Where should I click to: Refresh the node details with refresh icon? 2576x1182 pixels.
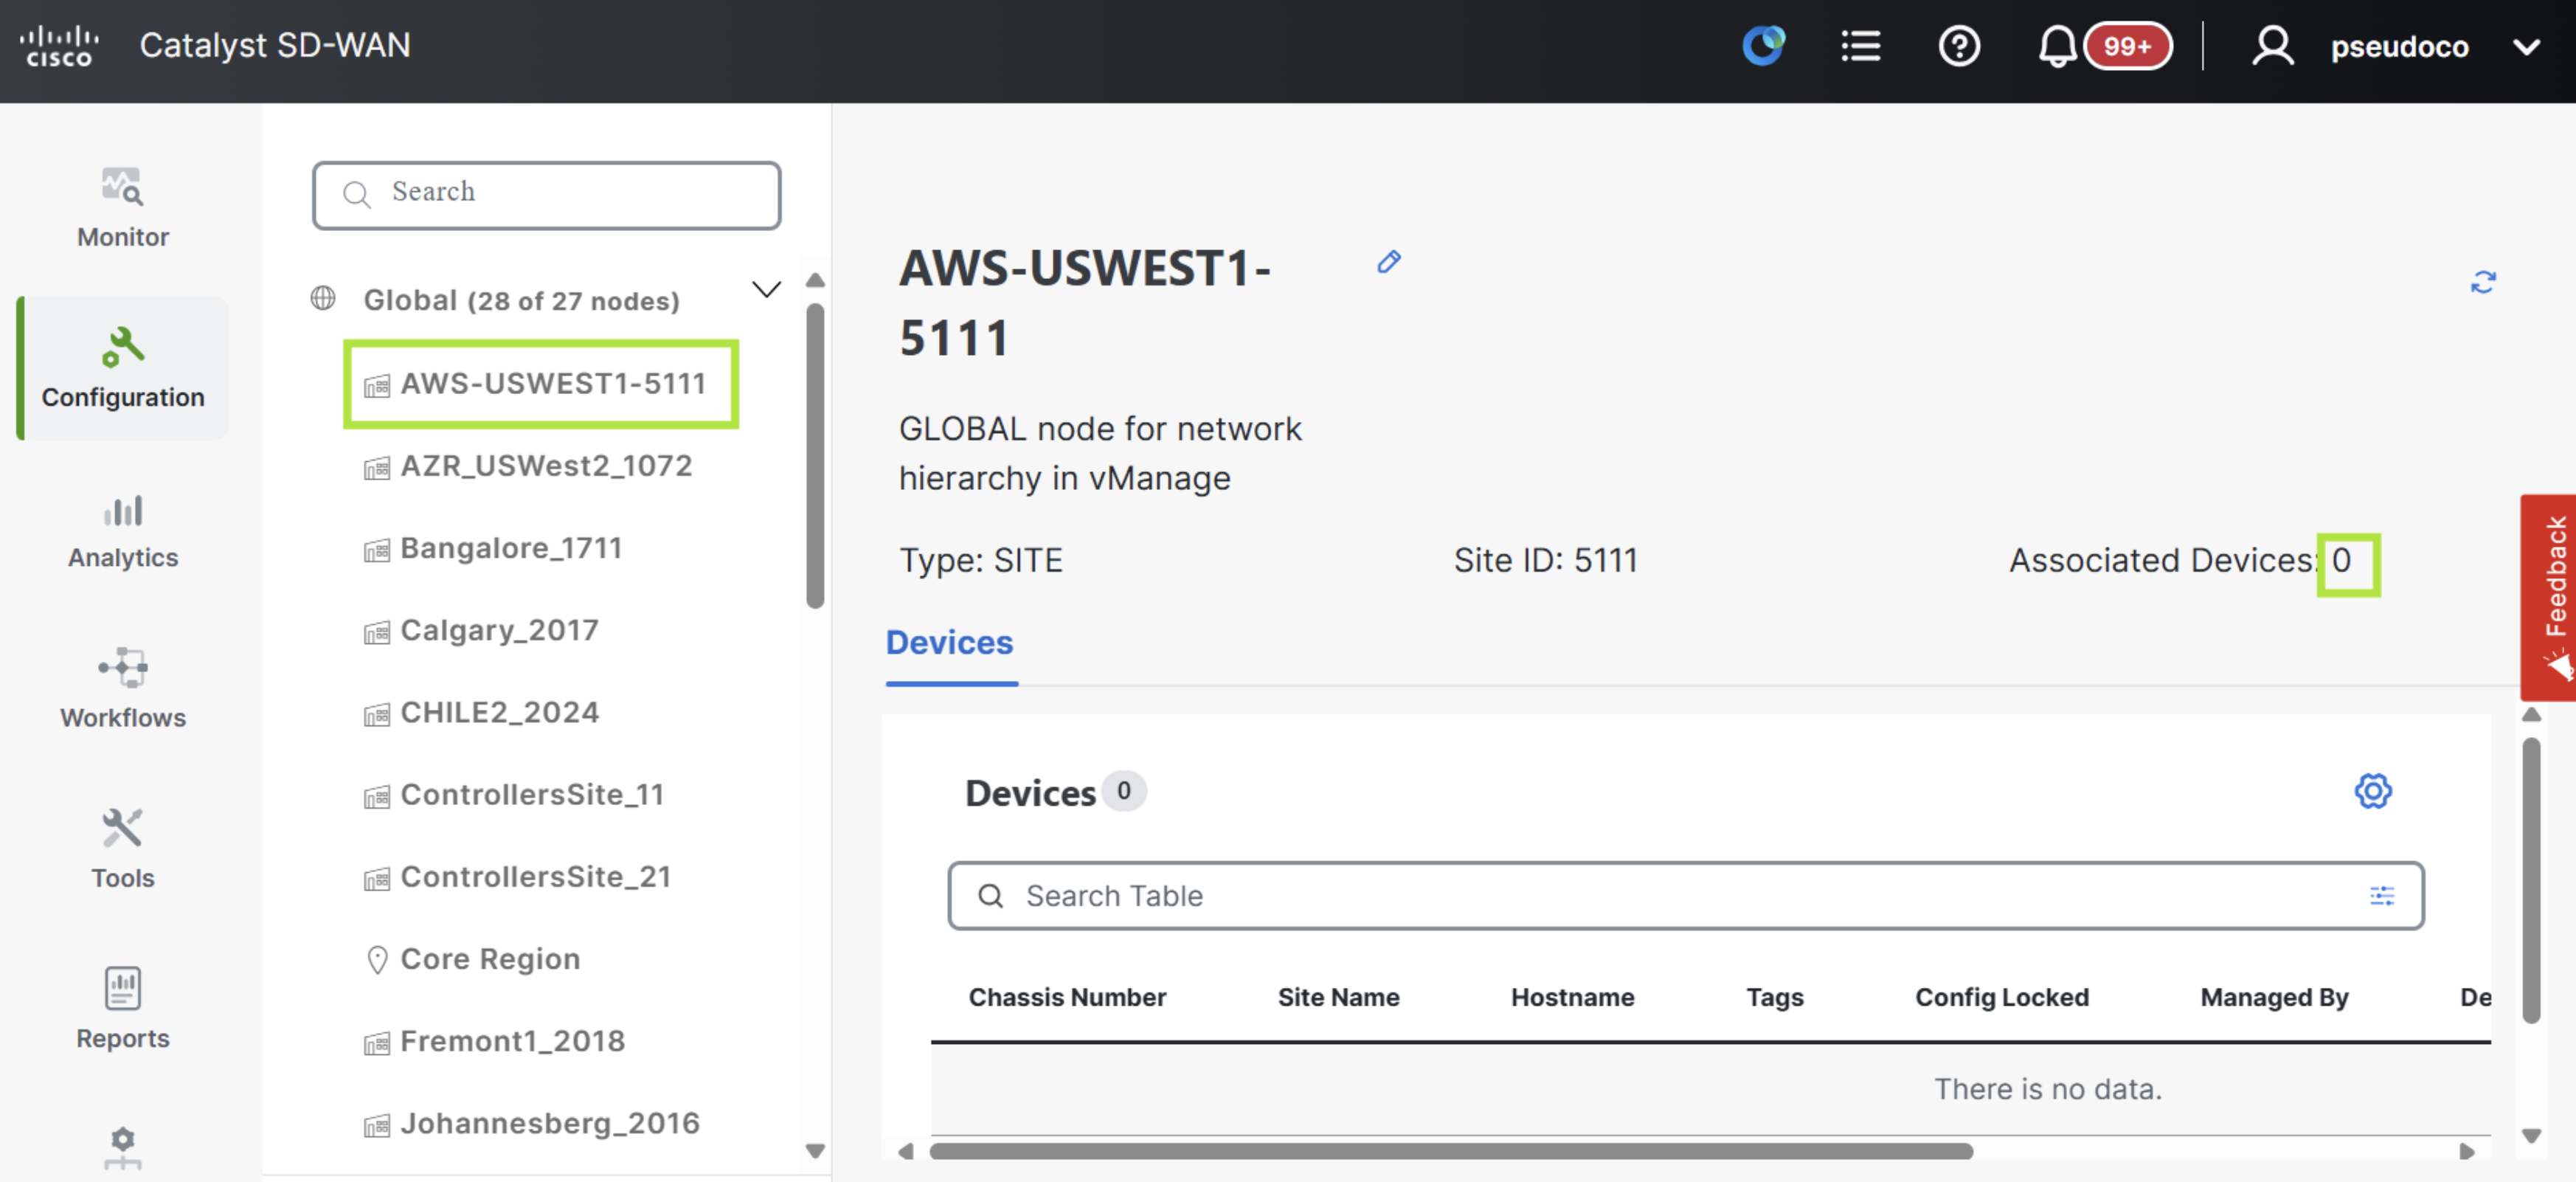point(2482,282)
